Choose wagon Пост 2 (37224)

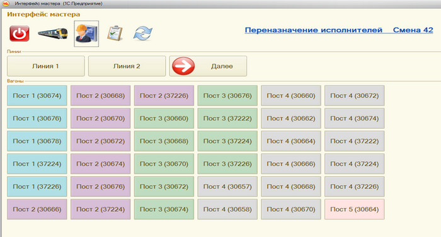point(100,209)
